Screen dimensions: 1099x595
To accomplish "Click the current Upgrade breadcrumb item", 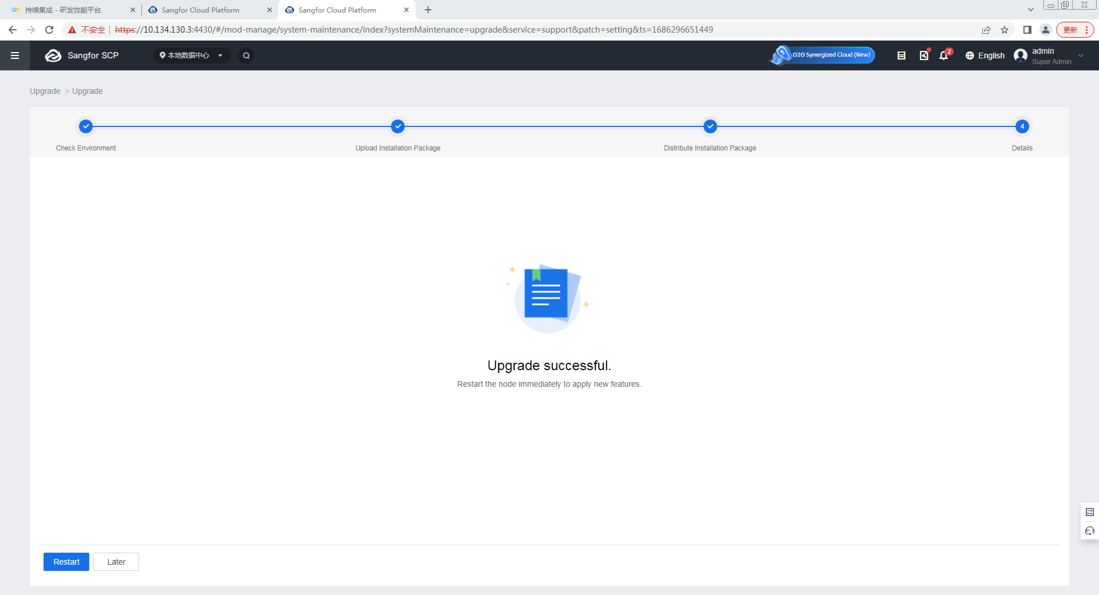I will pyautogui.click(x=88, y=91).
